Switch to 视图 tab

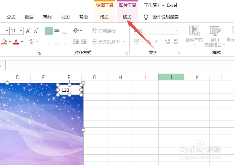[x=65, y=17]
